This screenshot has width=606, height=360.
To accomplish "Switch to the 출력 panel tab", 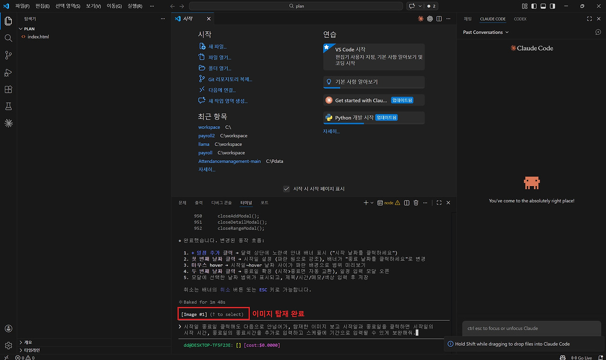I will [198, 202].
